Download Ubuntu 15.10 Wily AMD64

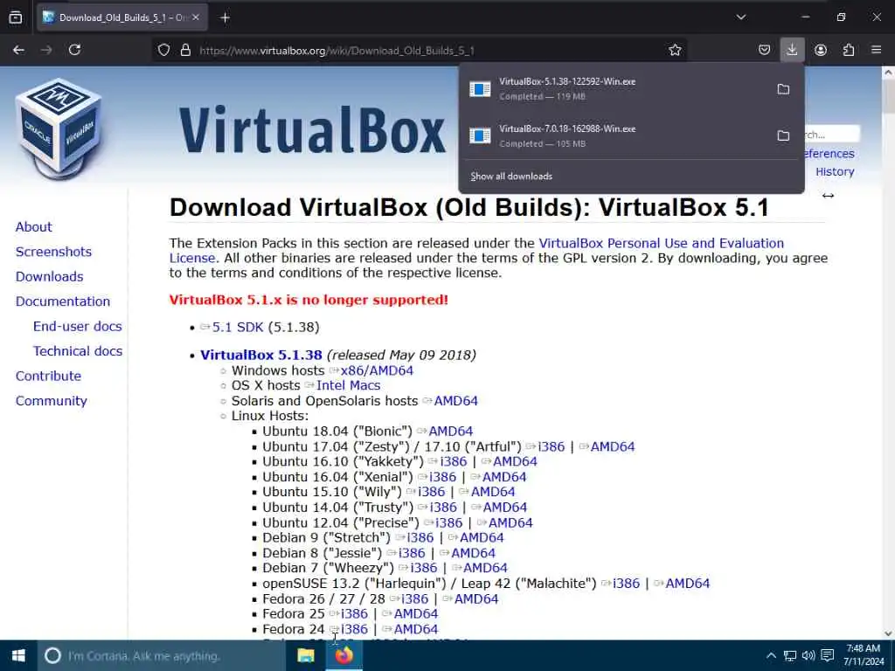(x=493, y=492)
